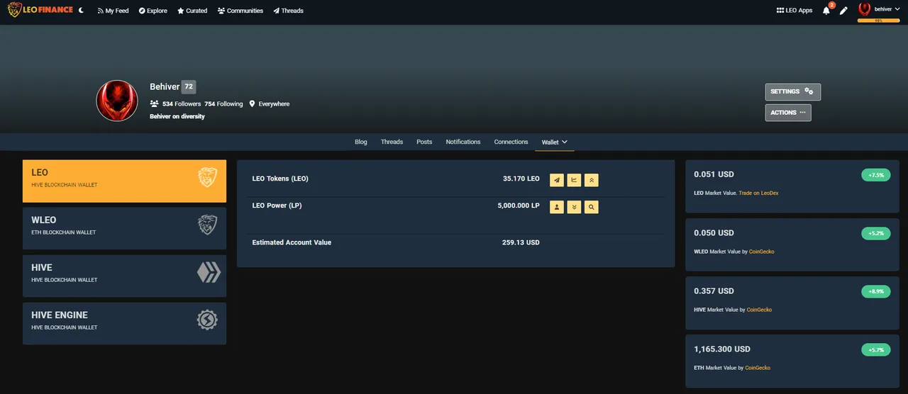The image size is (908, 394).
Task: Power down LP with double-down arrows
Action: tap(575, 207)
